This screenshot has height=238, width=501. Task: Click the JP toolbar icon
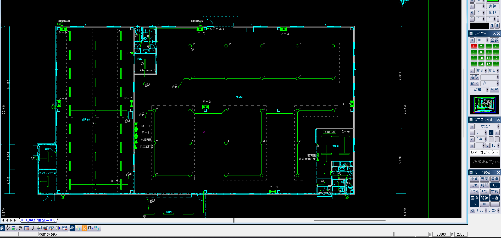click(x=72, y=228)
